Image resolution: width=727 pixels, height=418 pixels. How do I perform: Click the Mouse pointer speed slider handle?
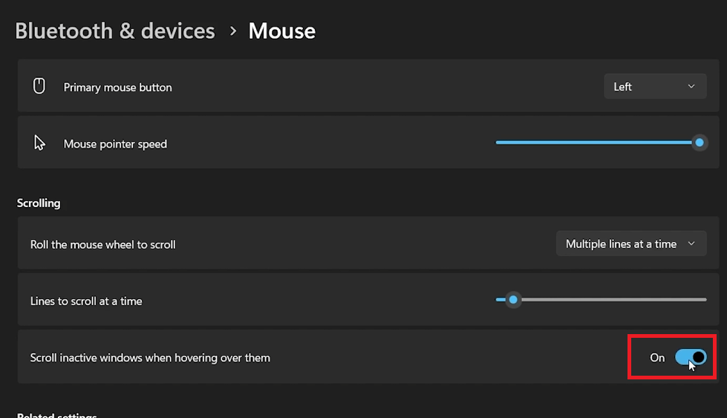[699, 143]
